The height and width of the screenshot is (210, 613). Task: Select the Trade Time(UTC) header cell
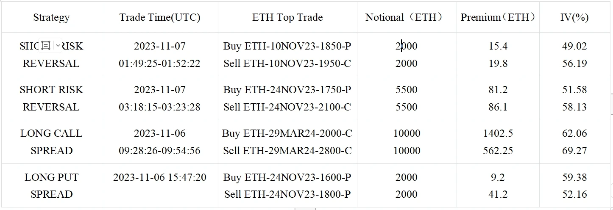[x=160, y=17]
